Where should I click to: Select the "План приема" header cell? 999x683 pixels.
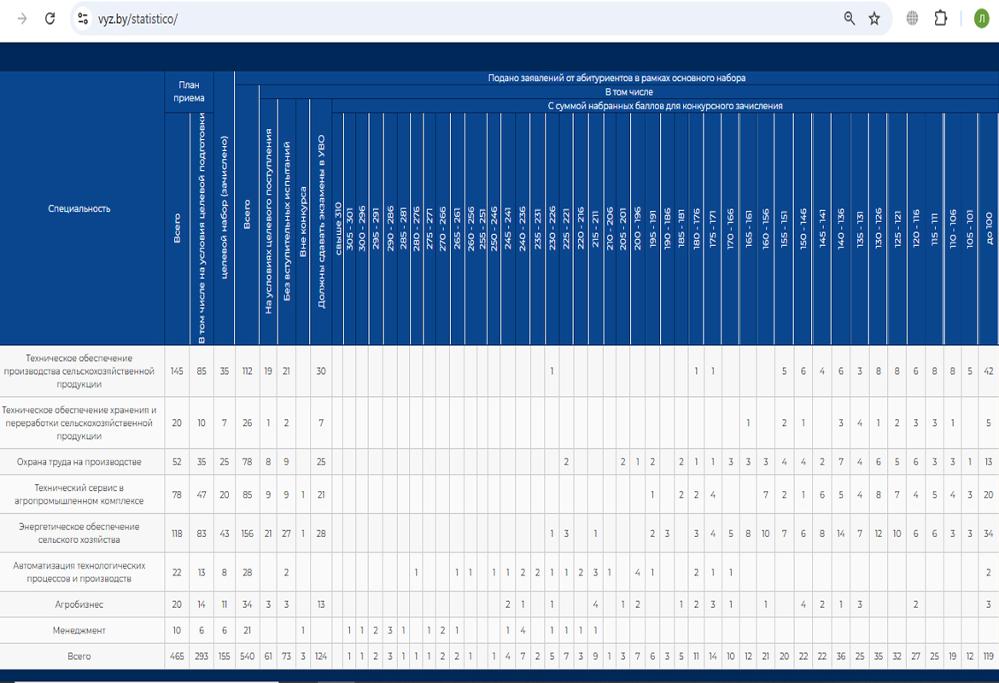pyautogui.click(x=190, y=91)
